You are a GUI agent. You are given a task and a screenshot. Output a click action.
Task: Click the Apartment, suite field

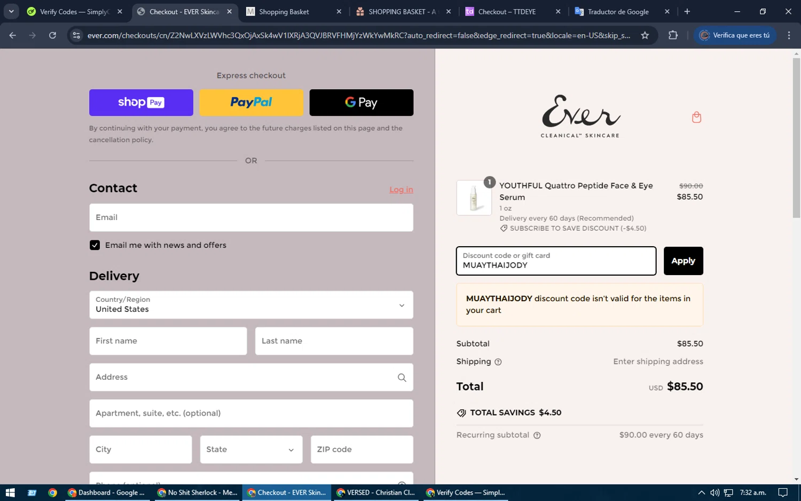pyautogui.click(x=251, y=413)
